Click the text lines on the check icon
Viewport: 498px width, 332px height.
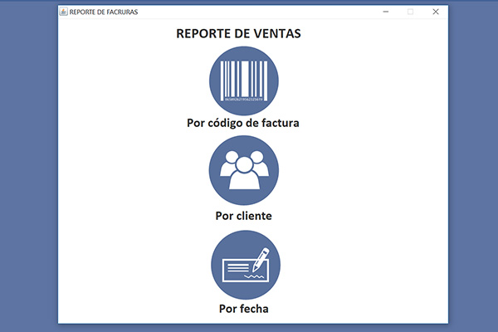[x=237, y=266]
